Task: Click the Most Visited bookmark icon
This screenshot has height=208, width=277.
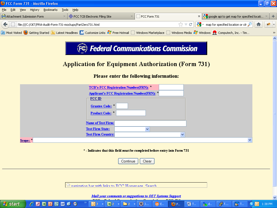Action: click(3, 33)
